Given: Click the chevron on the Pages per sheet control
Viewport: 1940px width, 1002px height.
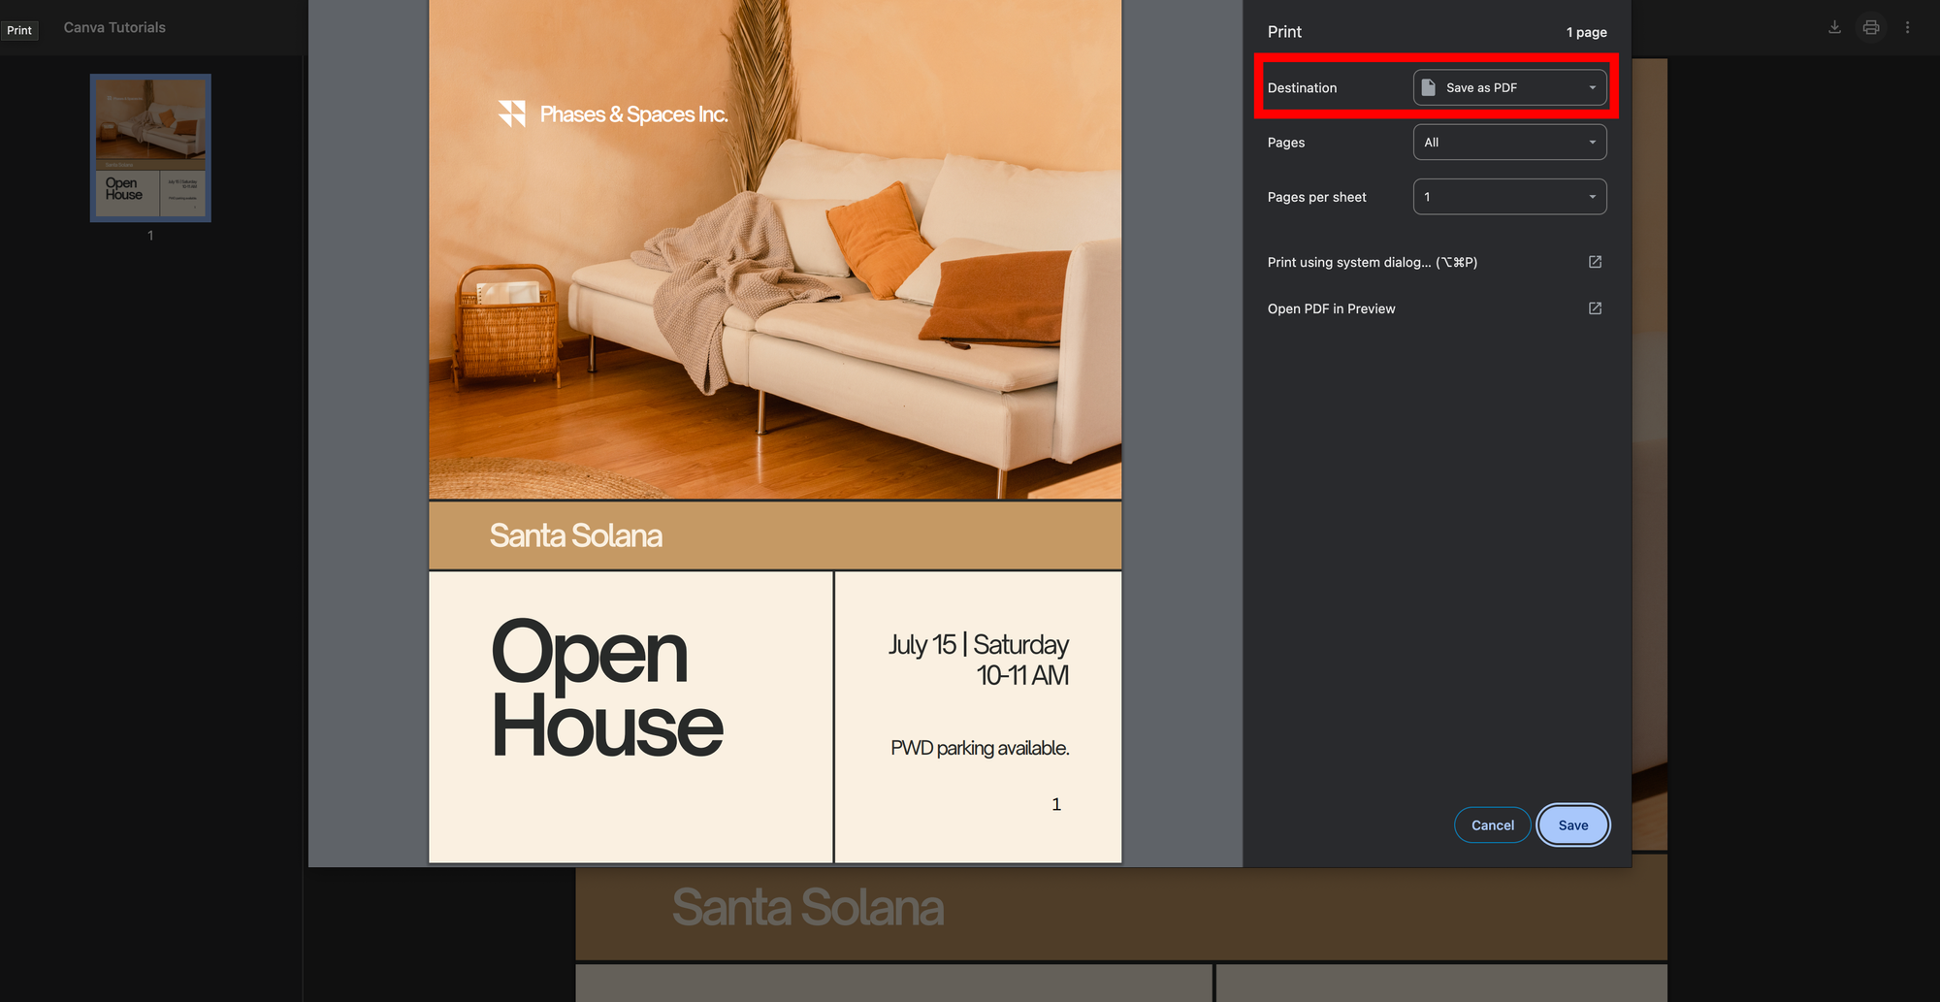Looking at the screenshot, I should 1591,196.
